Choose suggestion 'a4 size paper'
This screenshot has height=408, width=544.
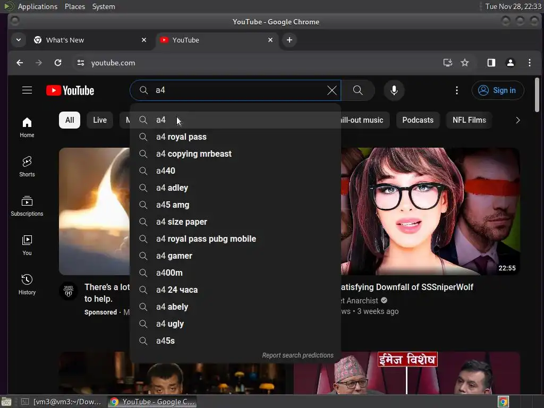point(235,222)
